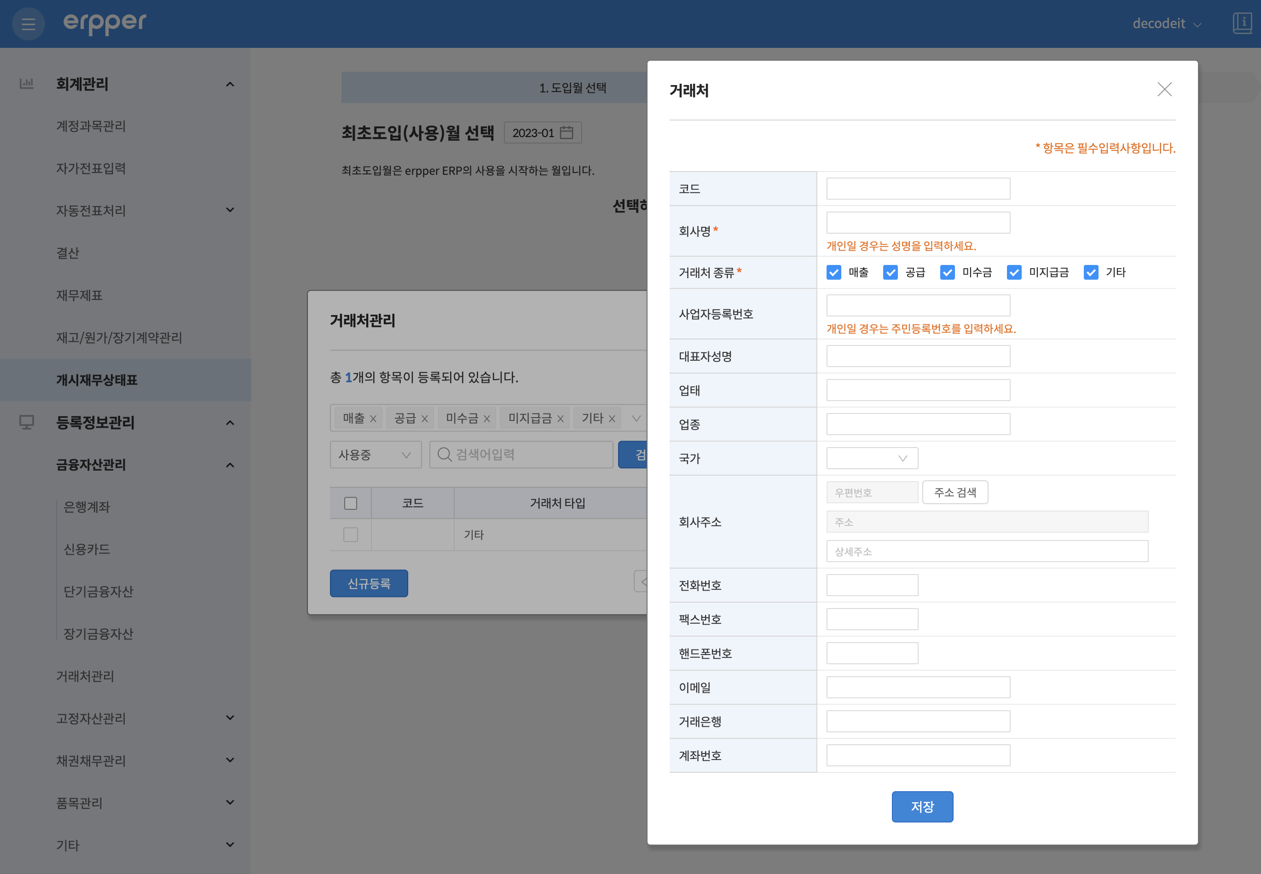1261x874 pixels.
Task: Click the 회계관리 chart icon
Action: click(x=26, y=84)
